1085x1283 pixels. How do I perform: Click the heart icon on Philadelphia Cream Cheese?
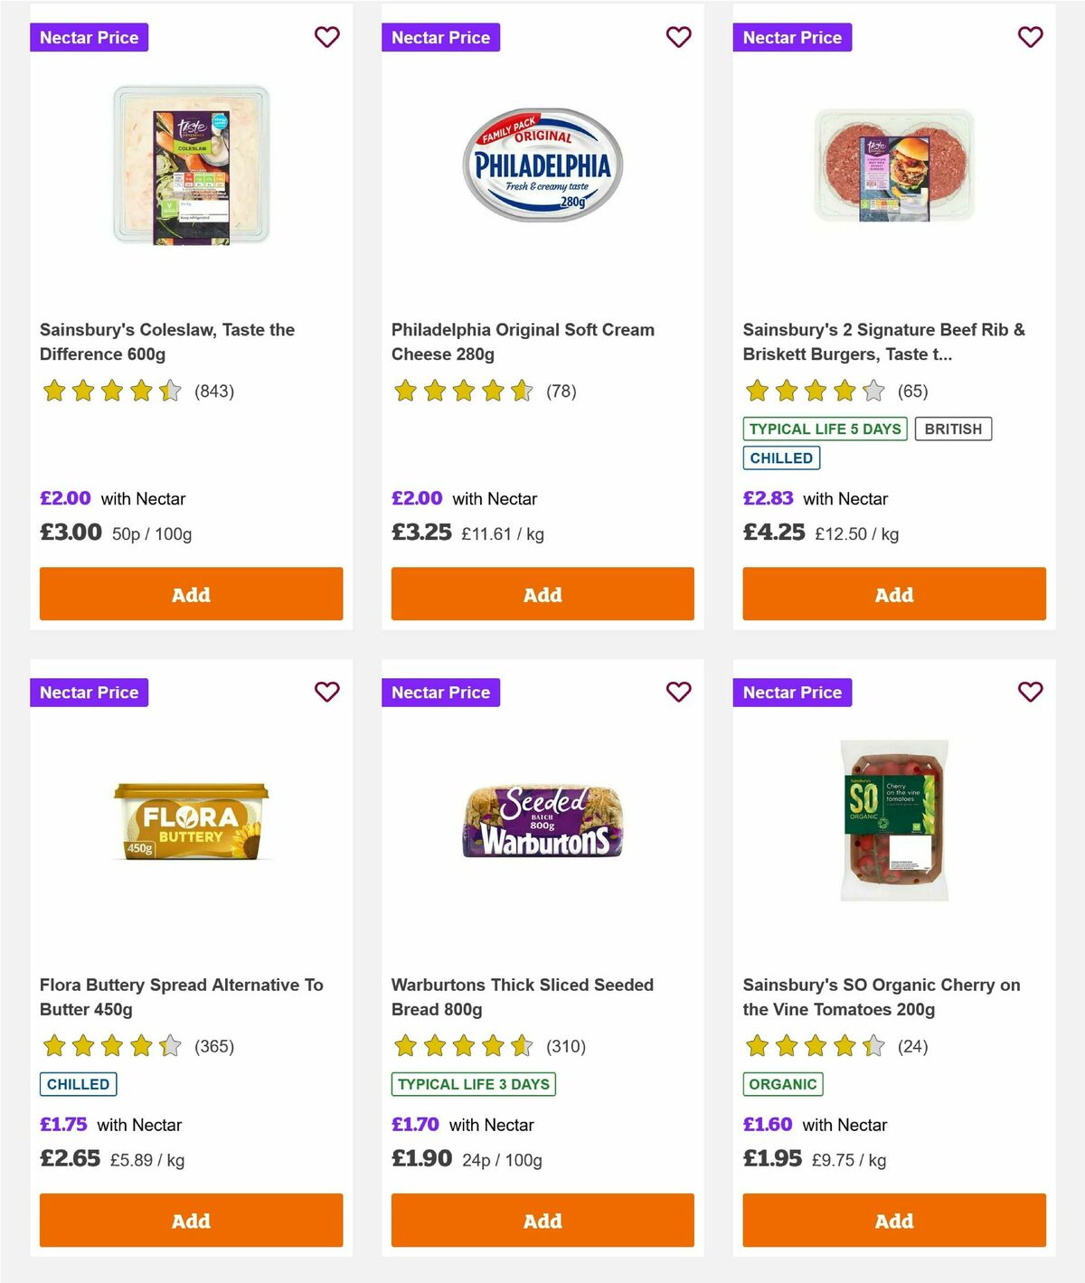[678, 37]
